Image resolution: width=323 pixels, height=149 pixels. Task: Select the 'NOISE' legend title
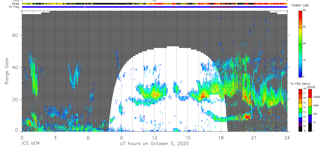pyautogui.click(x=311, y=87)
